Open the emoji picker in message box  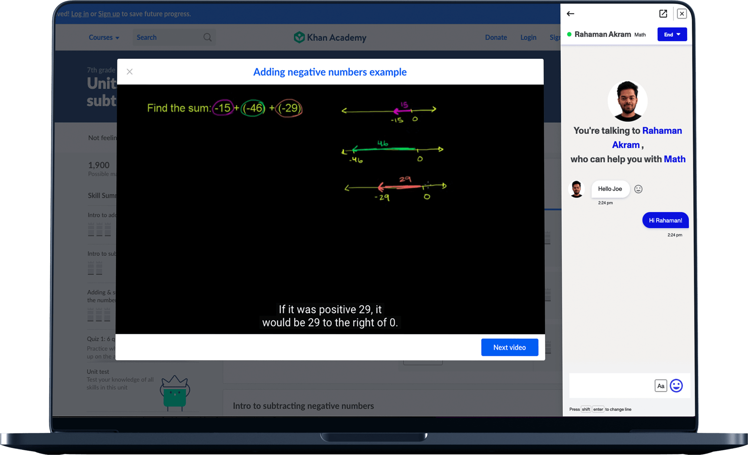click(676, 385)
